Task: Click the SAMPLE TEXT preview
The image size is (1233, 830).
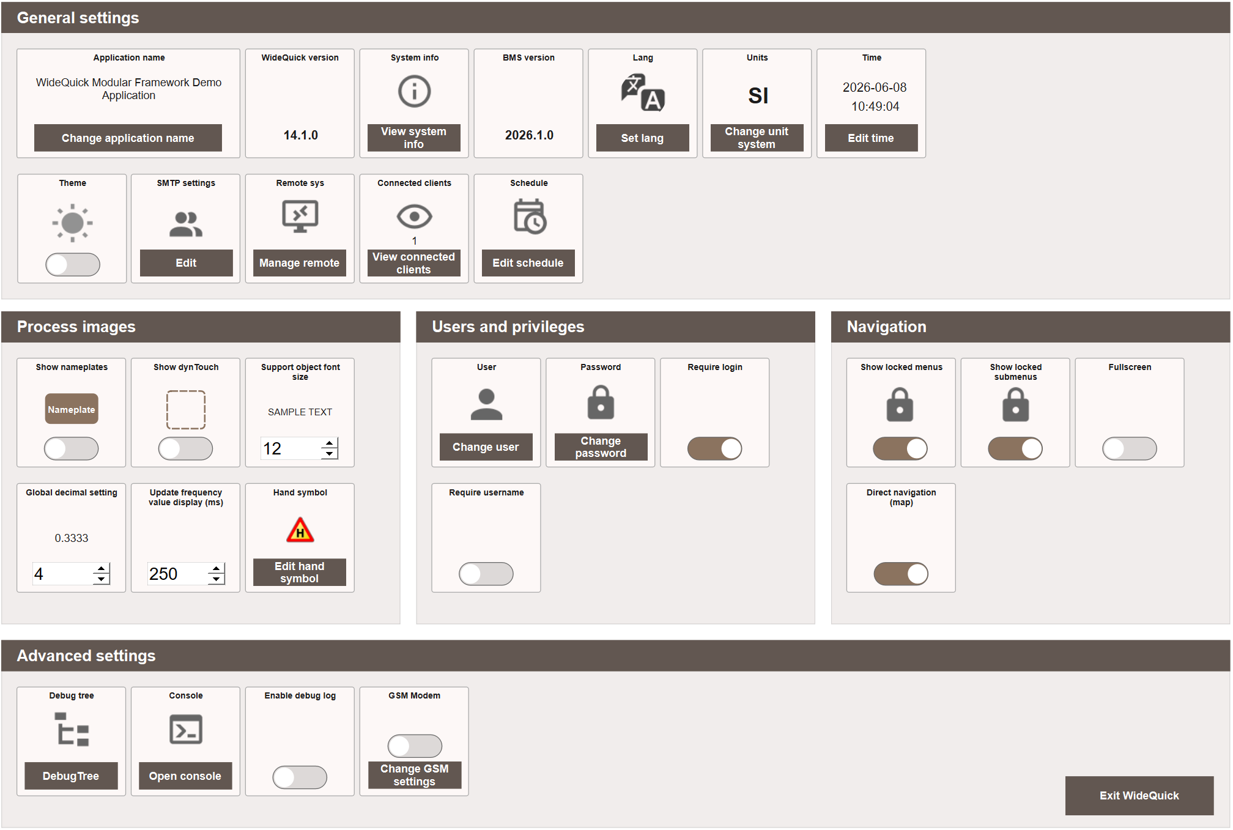Action: pos(300,412)
